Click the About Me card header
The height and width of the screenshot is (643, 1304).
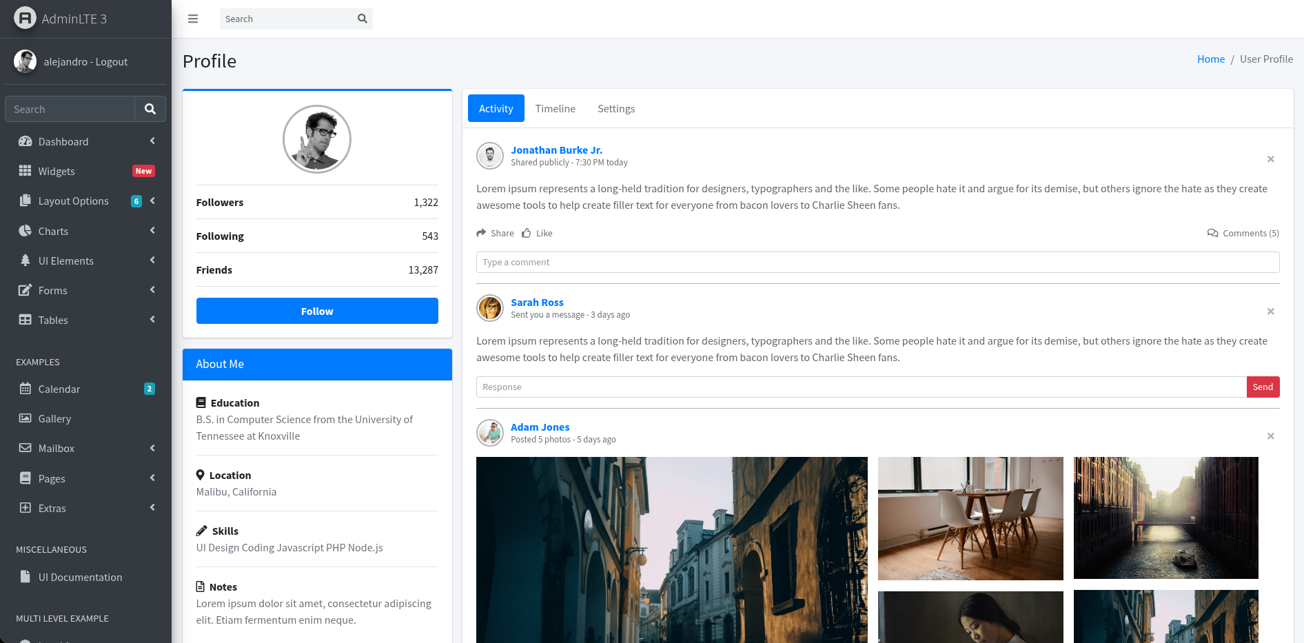tap(317, 364)
